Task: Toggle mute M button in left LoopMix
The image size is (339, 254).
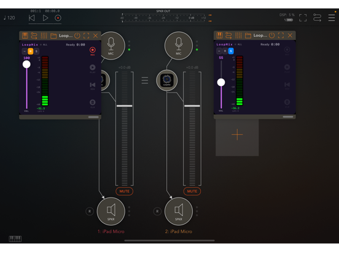Action: (30, 51)
